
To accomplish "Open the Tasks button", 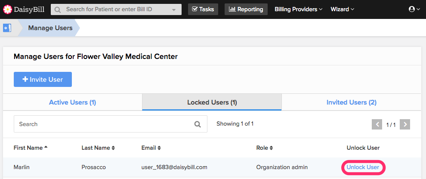I will point(203,9).
